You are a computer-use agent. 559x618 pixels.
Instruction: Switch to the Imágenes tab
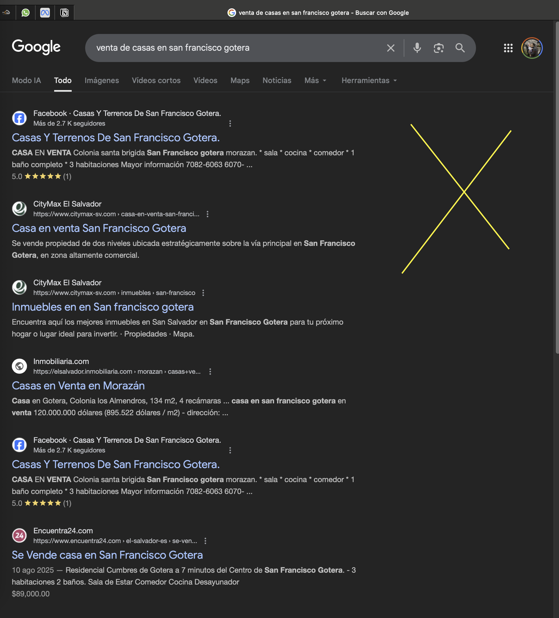pos(102,80)
